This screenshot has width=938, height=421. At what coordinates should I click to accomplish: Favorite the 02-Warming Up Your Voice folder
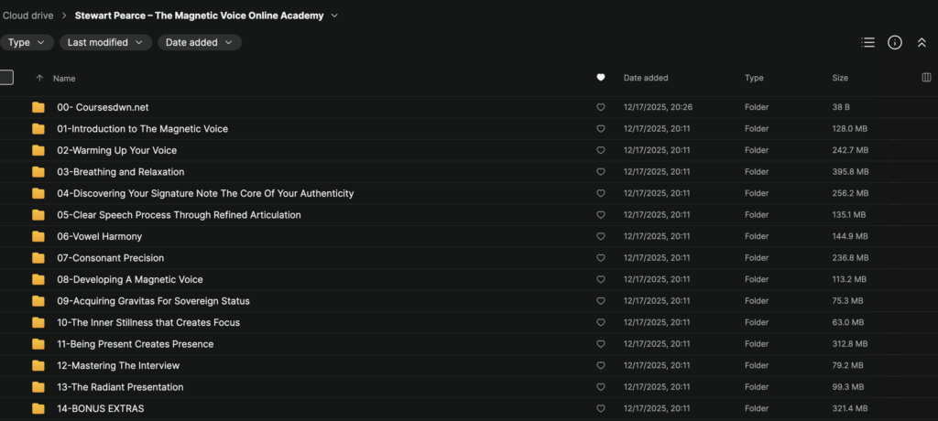click(601, 150)
